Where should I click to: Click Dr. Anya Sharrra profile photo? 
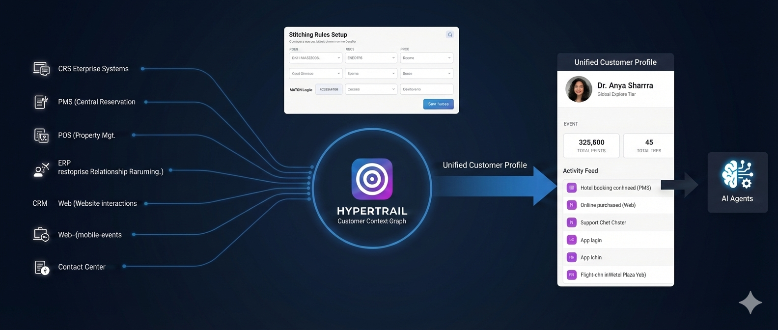(x=579, y=89)
